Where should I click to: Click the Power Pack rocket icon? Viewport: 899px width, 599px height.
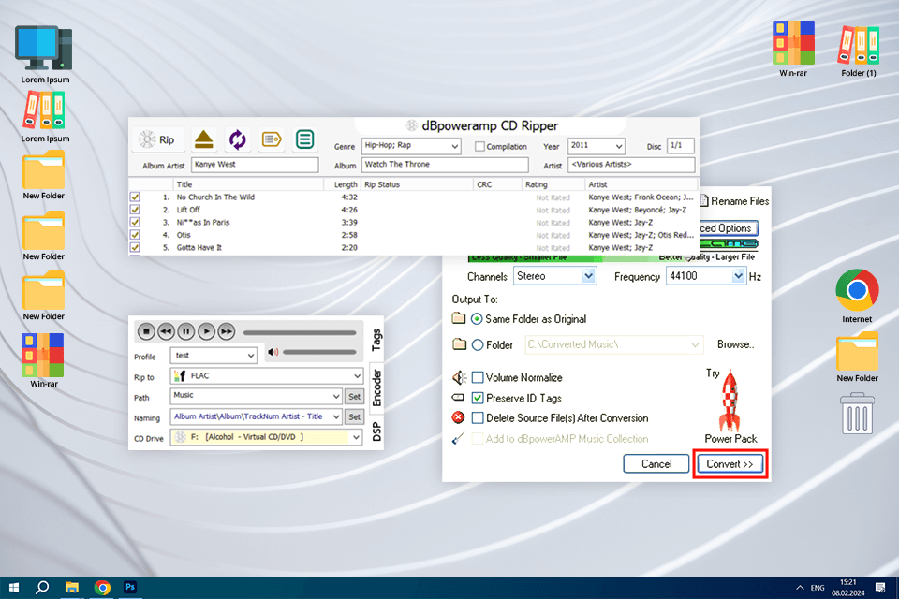point(730,400)
